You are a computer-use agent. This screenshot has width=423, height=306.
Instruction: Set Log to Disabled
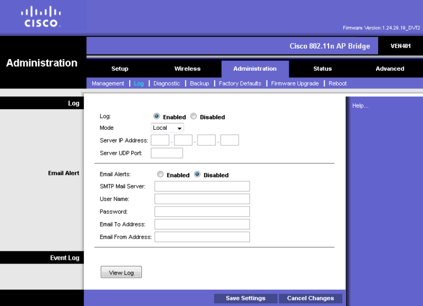click(193, 116)
